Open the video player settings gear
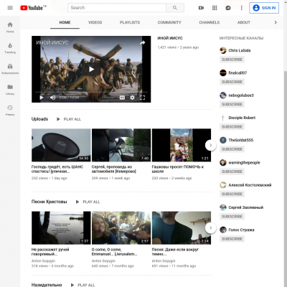This screenshot has width=287, height=287. (132, 98)
